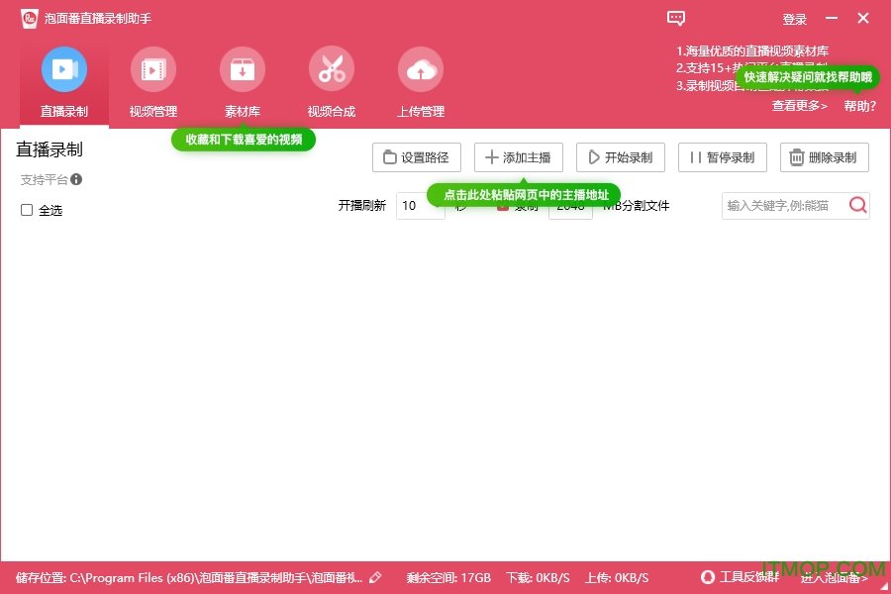Open 帮助? link

coord(859,106)
